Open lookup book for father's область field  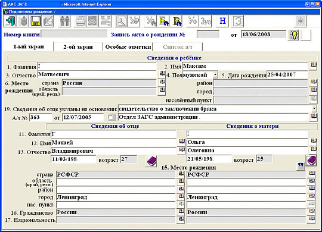tap(181, 181)
